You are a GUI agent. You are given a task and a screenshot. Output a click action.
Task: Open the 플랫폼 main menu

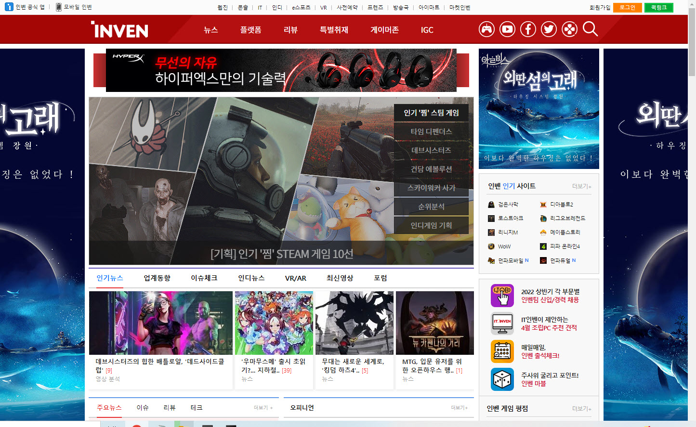tap(250, 30)
